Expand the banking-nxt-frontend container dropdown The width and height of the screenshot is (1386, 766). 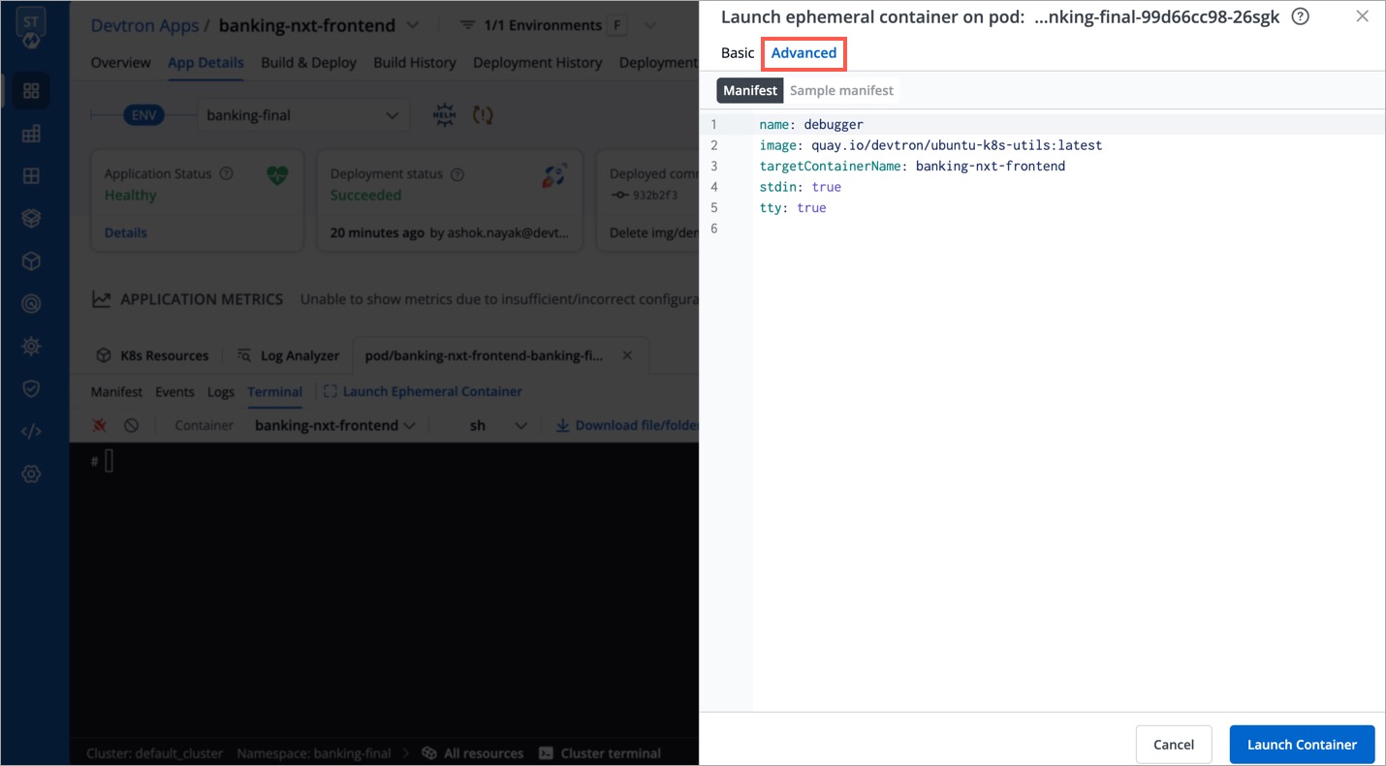[335, 425]
